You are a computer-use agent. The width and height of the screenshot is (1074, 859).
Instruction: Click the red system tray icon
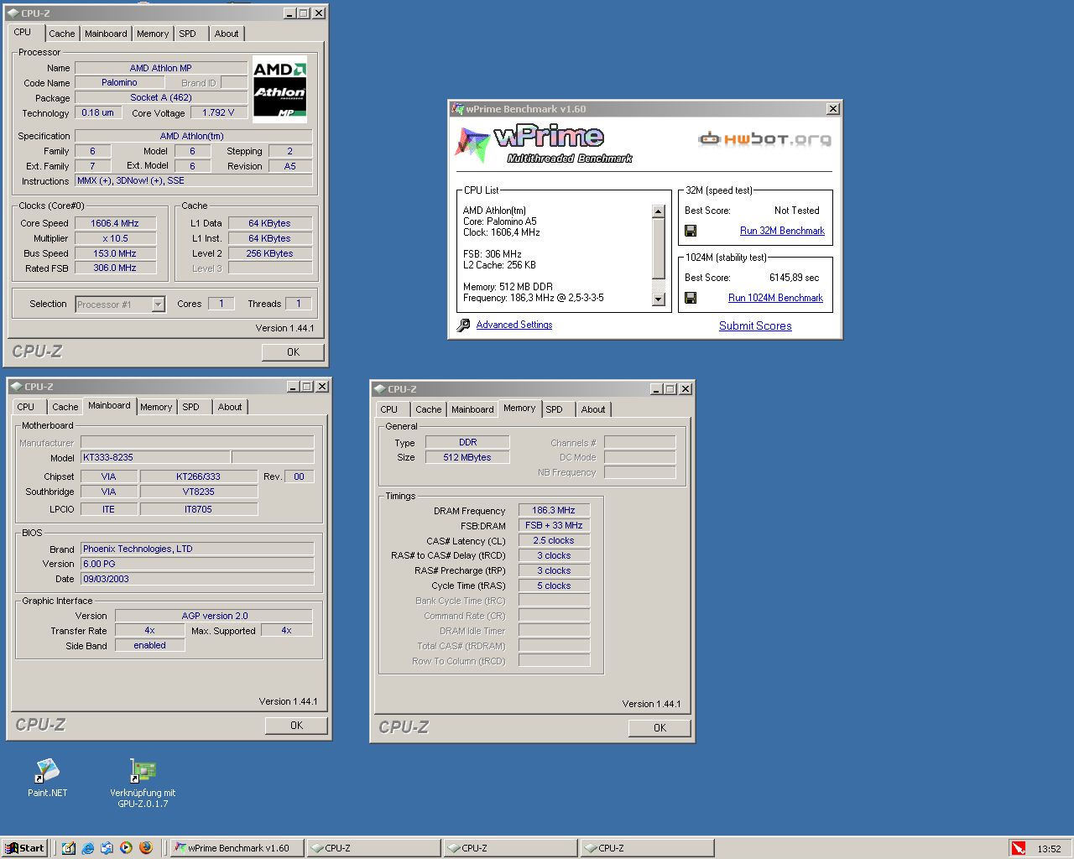(x=1018, y=848)
